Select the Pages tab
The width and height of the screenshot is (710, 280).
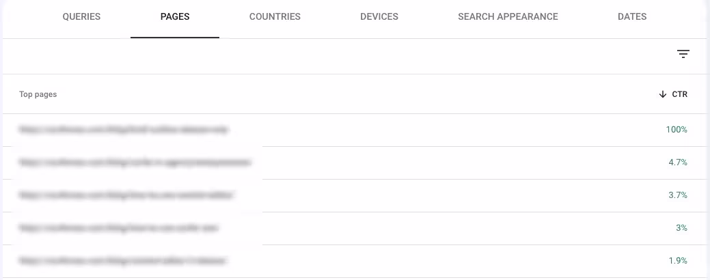click(x=175, y=17)
